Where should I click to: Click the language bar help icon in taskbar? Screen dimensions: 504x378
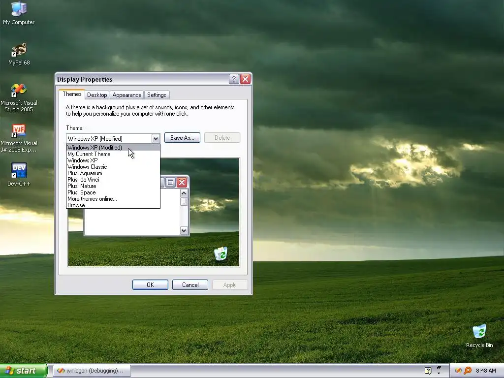point(428,371)
